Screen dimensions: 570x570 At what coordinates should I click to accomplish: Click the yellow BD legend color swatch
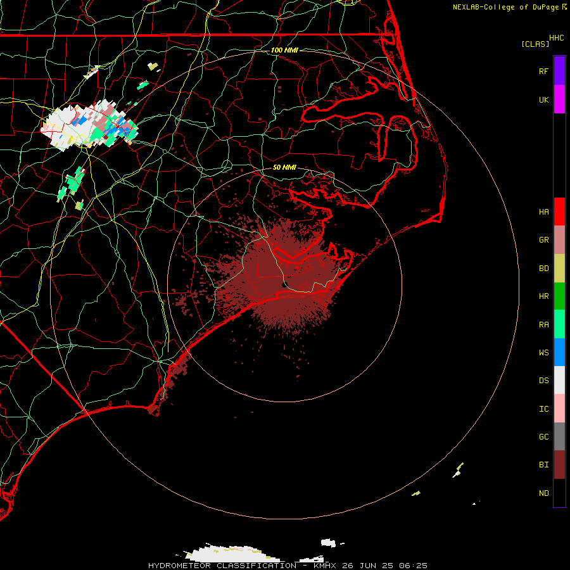click(559, 269)
